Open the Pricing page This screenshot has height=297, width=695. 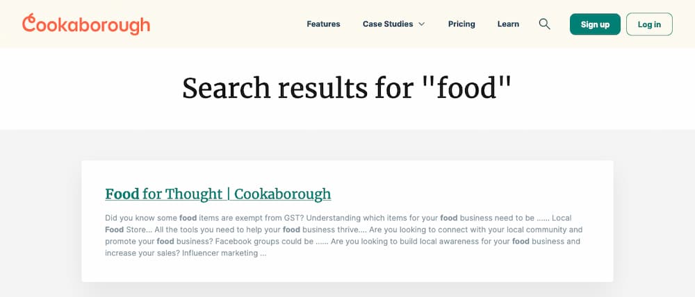(461, 24)
